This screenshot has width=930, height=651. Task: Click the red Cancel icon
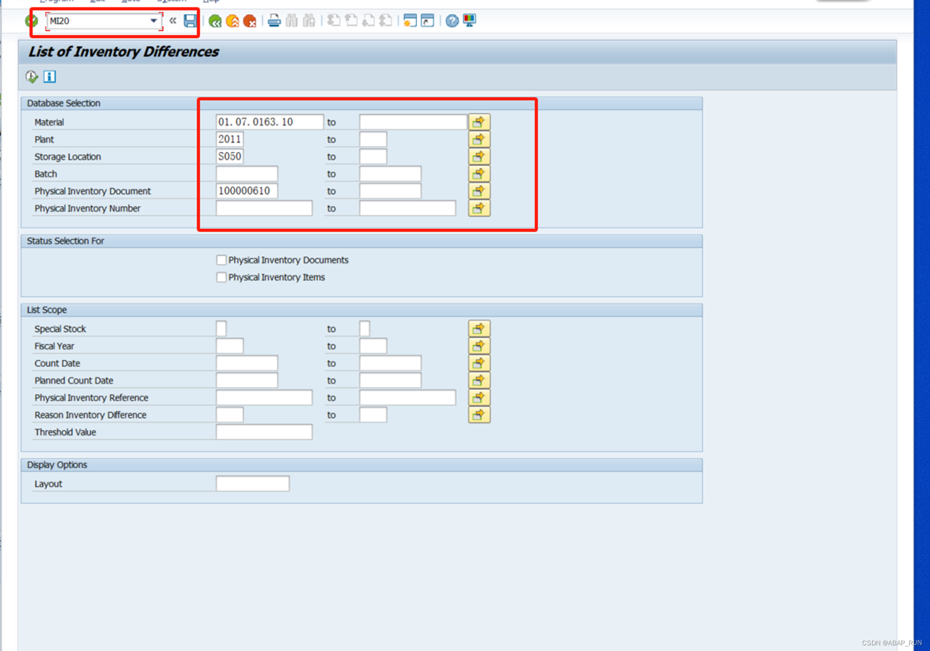coord(249,21)
